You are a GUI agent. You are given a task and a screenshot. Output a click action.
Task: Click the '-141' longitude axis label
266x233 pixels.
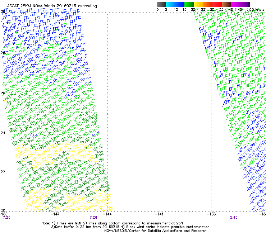click(x=159, y=214)
